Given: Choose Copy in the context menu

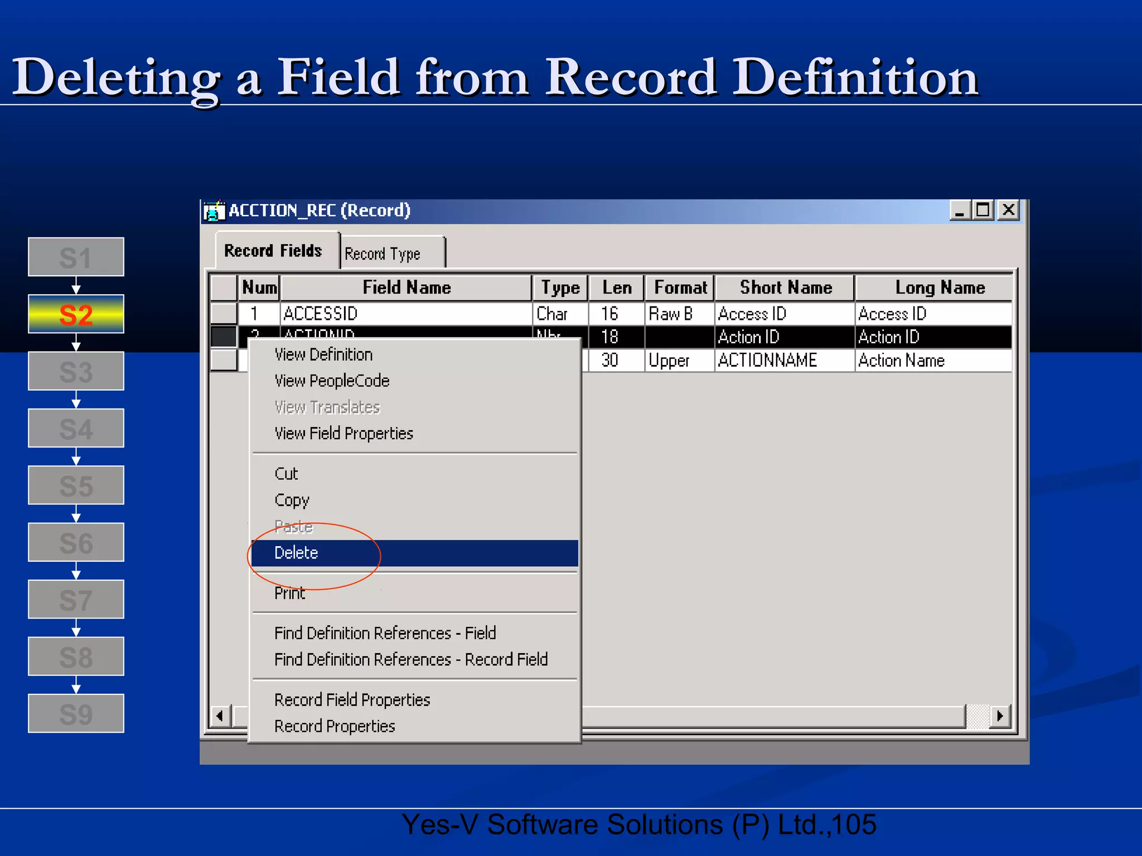Looking at the screenshot, I should (x=414, y=500).
